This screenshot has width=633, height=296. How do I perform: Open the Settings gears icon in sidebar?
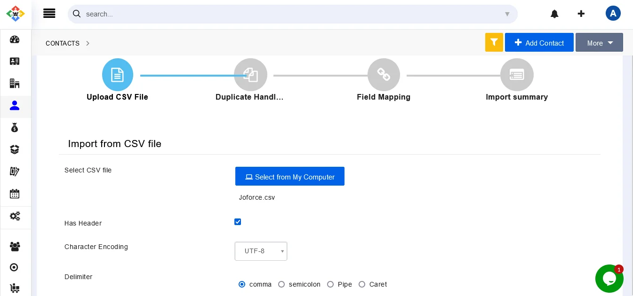(15, 216)
